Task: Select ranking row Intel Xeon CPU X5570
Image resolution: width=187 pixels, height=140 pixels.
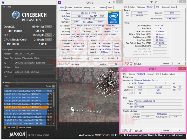Action: (28, 114)
